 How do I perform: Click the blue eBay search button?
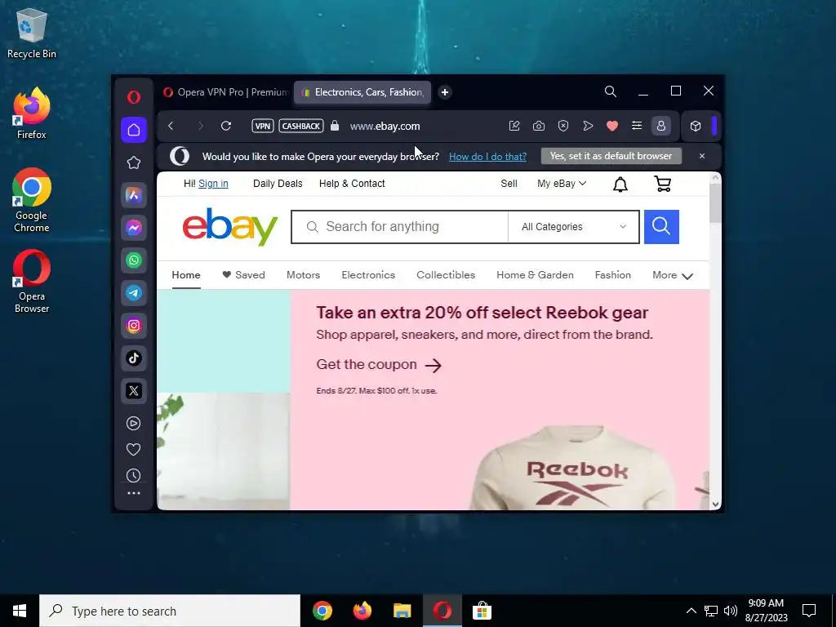[661, 227]
